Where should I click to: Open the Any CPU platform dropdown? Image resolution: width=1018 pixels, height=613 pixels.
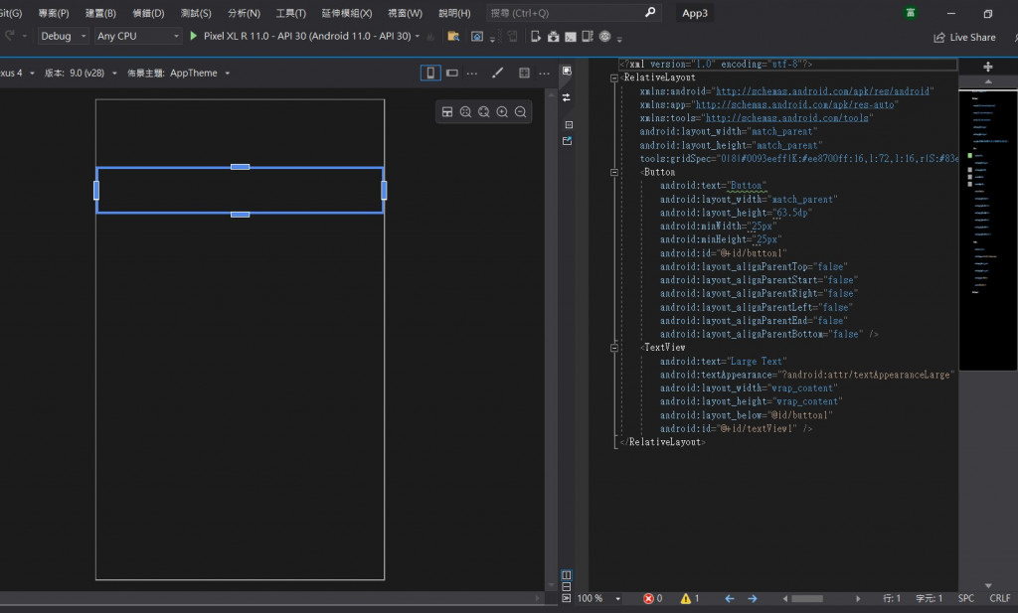tap(137, 36)
